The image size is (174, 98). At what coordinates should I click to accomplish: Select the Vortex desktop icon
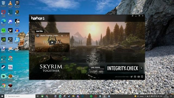[10, 50]
